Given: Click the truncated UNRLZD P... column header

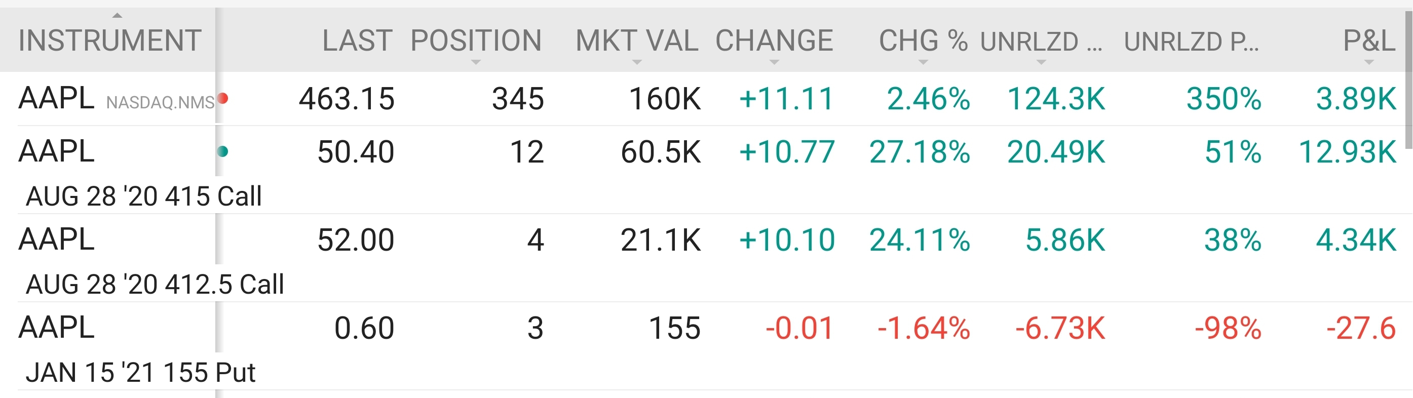Looking at the screenshot, I should tap(1191, 42).
